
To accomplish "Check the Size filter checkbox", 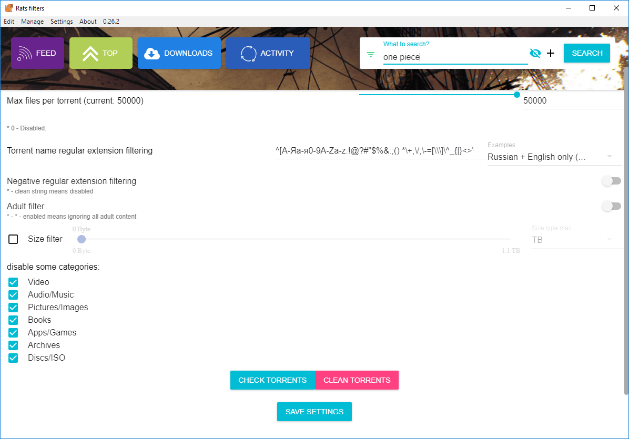I will (13, 239).
